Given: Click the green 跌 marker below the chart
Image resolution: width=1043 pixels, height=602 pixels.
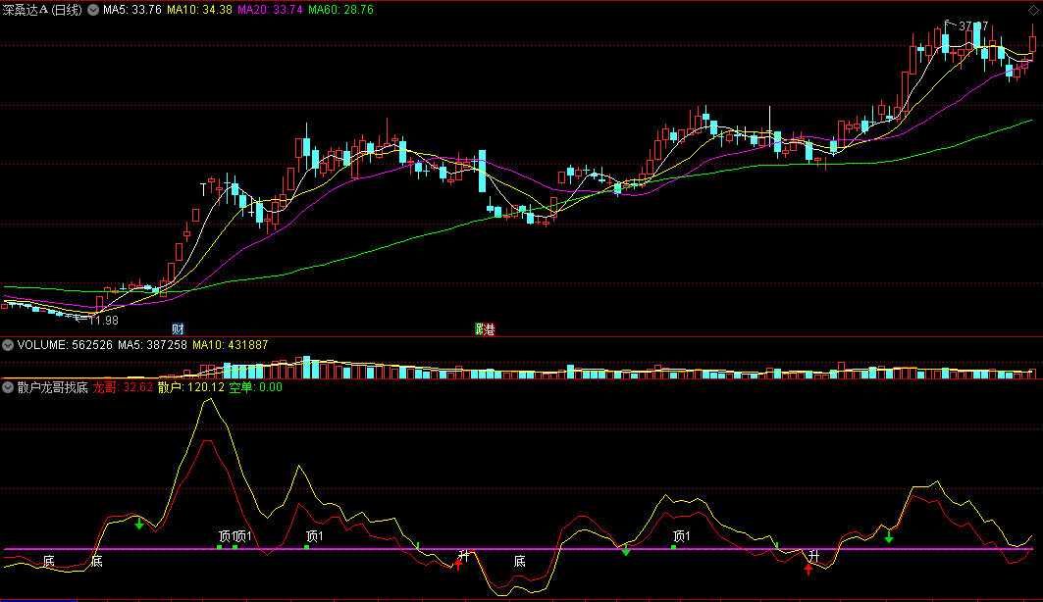Looking at the screenshot, I should click(x=479, y=328).
